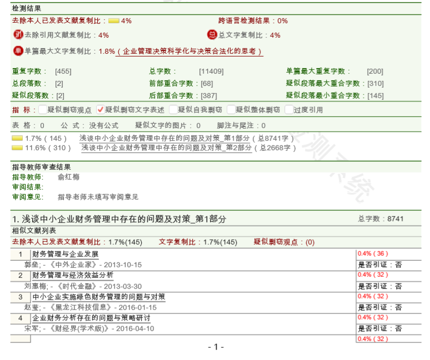Open link 企业管理决策科学化与决策合法化的思考
430x360 pixels.
(x=189, y=51)
